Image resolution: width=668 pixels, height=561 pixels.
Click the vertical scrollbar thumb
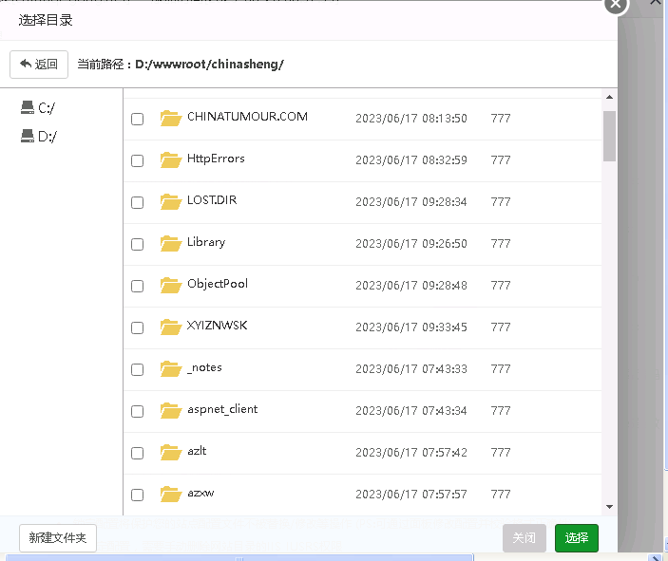coord(609,136)
